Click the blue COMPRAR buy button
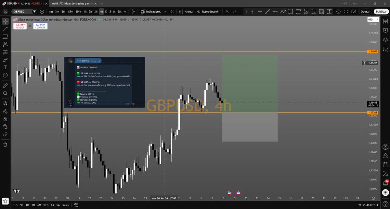Image resolution: width=390 pixels, height=209 pixels. click(40, 26)
